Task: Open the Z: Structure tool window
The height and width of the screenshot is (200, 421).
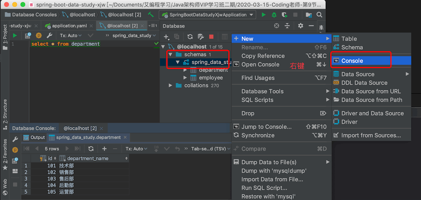Action: tap(5, 114)
